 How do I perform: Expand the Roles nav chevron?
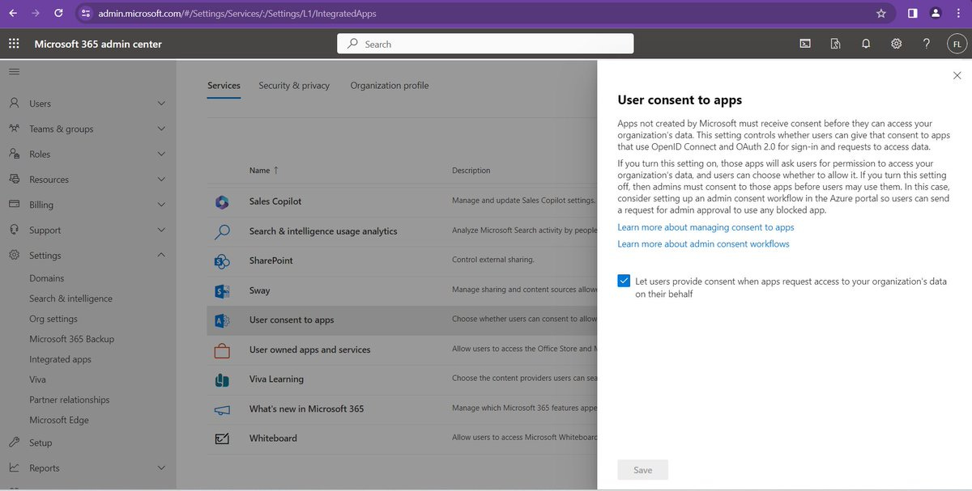(x=161, y=154)
